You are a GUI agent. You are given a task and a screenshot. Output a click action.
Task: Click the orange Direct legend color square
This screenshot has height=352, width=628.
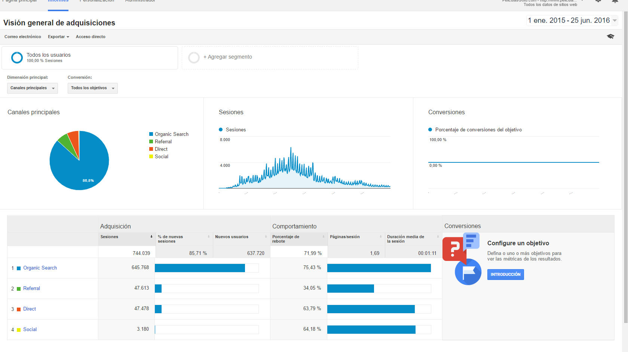(151, 149)
